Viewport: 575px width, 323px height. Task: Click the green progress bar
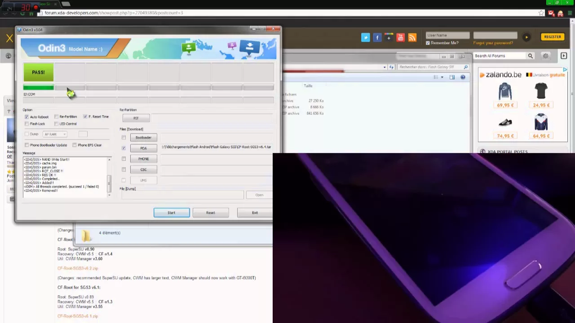pos(39,87)
